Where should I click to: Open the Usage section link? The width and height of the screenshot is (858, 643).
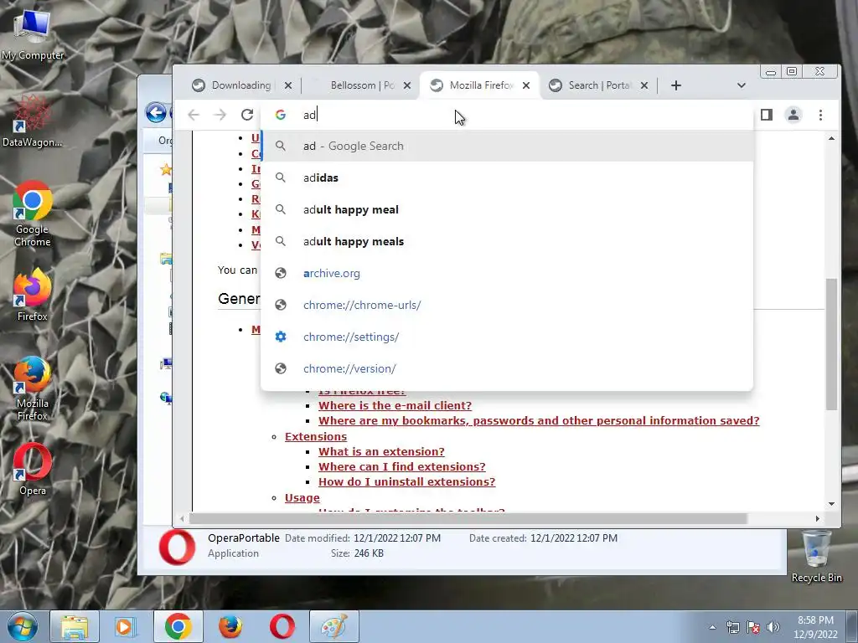(x=302, y=497)
